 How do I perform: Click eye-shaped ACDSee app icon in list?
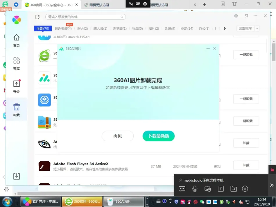point(44,144)
